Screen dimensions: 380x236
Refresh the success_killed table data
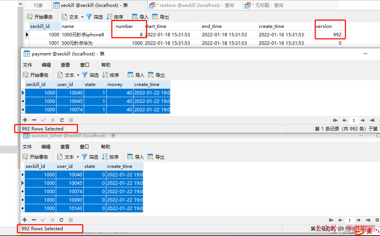[x=62, y=220]
